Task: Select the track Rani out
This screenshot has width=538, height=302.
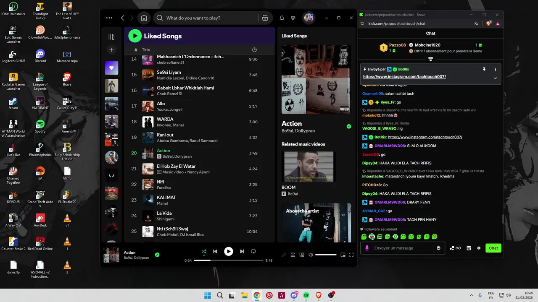Action: point(199,137)
